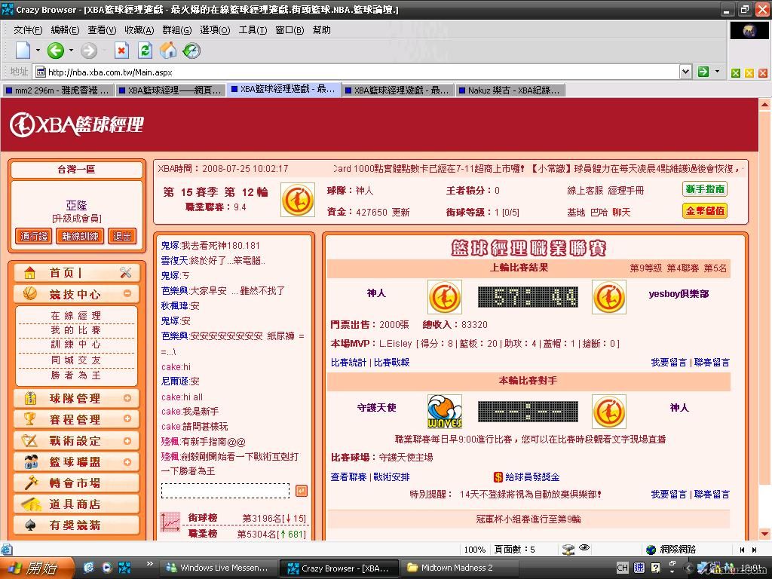Click the wrench settings icon beside 首页
The width and height of the screenshot is (772, 579).
click(126, 273)
